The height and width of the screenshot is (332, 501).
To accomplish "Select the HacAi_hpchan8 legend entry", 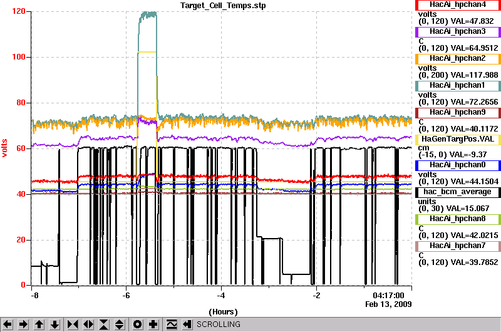I will [458, 219].
